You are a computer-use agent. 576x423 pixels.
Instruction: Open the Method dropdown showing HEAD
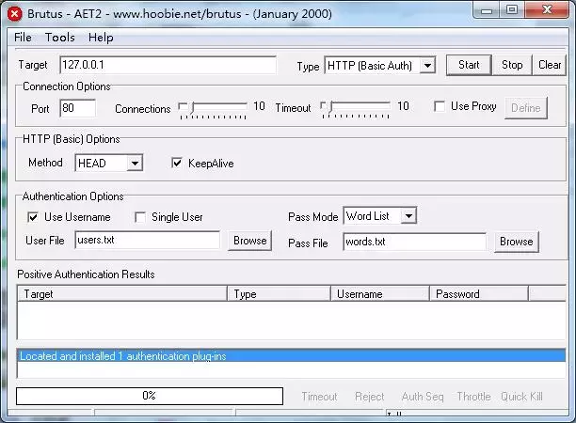pyautogui.click(x=109, y=163)
